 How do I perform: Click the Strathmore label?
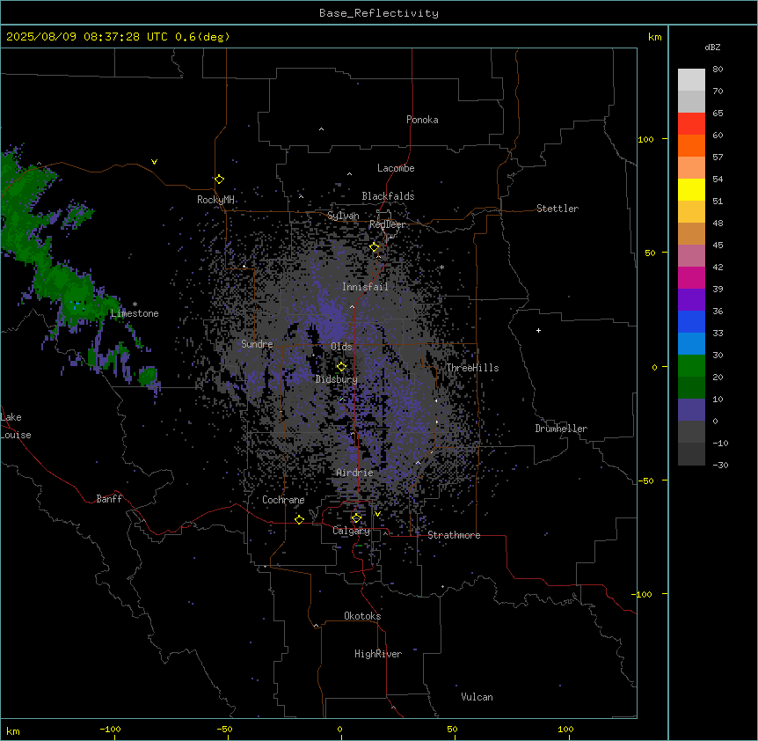pos(454,535)
